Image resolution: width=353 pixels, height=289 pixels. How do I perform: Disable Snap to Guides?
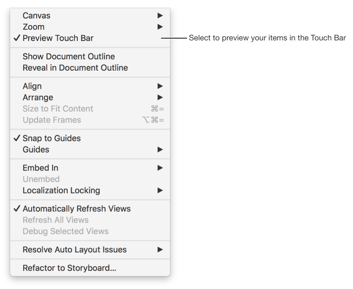coord(51,139)
